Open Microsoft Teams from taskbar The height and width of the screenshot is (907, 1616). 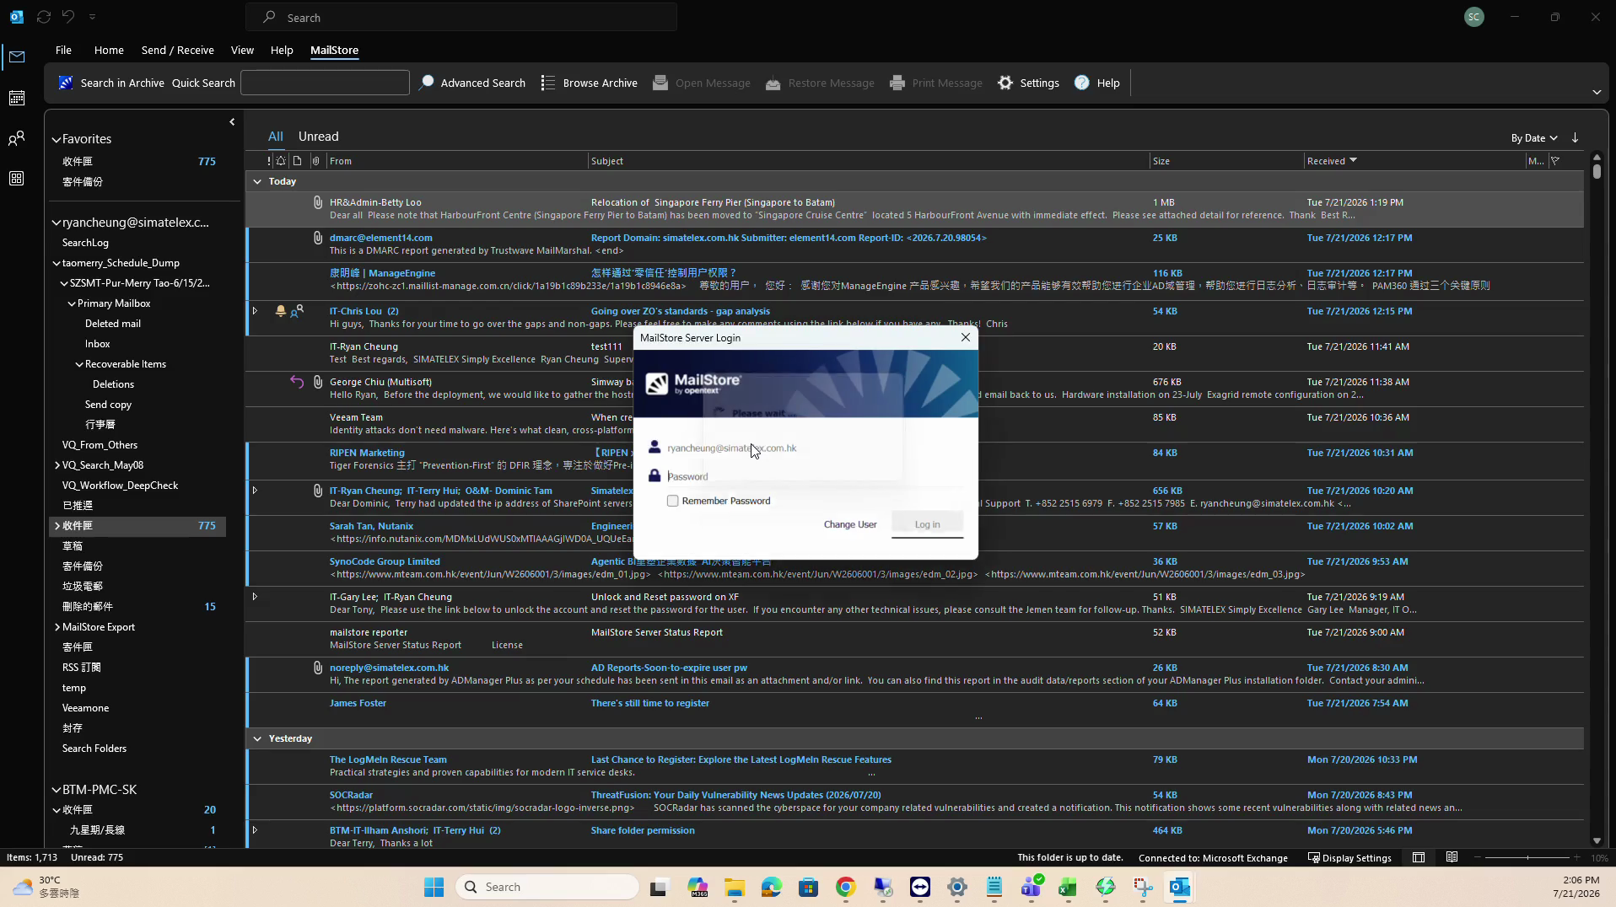pos(1031,887)
